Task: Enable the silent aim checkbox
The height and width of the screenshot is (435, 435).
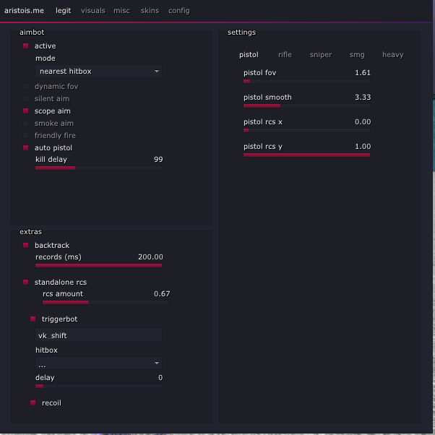Action: point(25,98)
